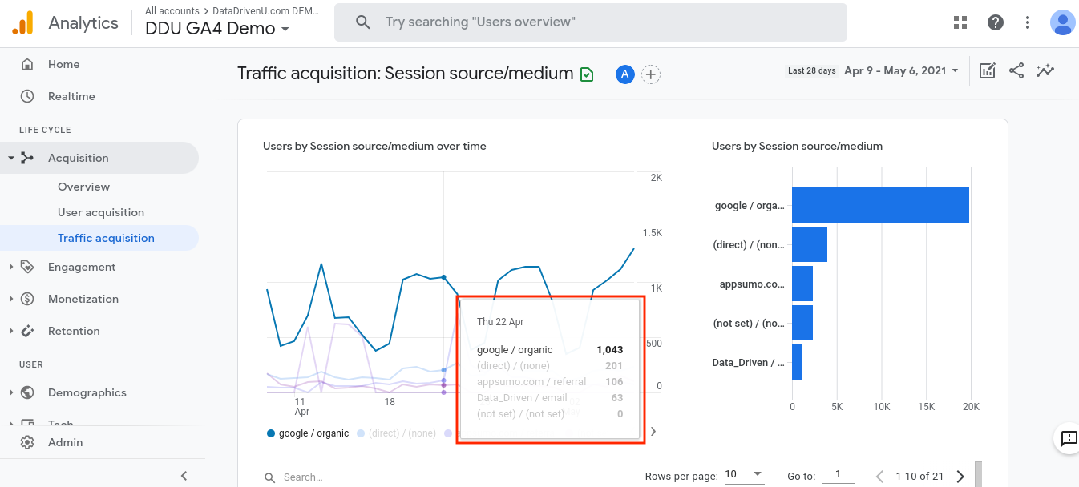Open the User acquisition report
The width and height of the screenshot is (1079, 487).
pyautogui.click(x=101, y=212)
